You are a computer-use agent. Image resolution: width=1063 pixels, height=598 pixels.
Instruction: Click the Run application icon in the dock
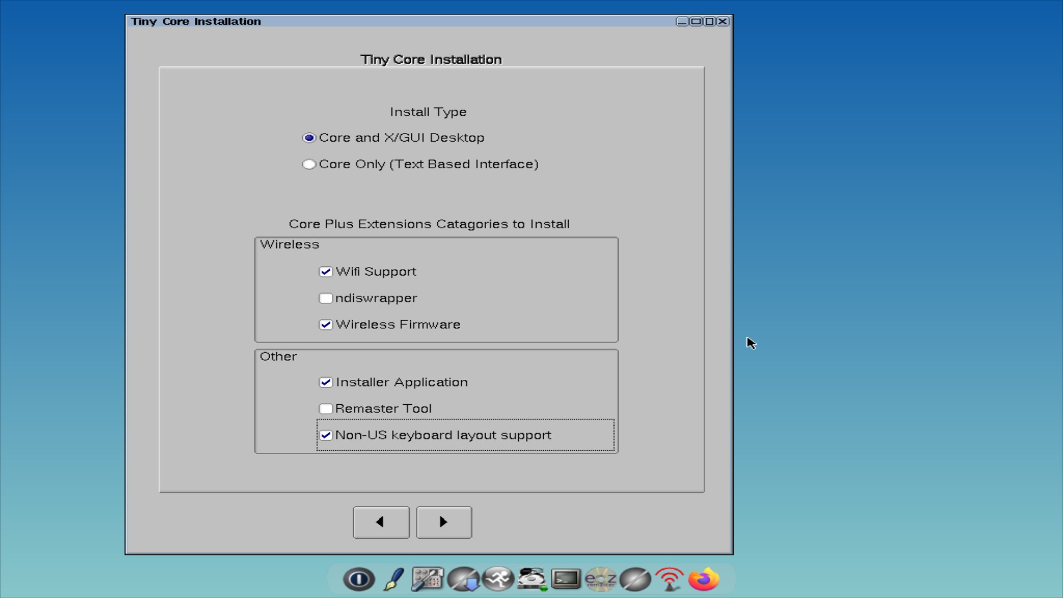498,579
